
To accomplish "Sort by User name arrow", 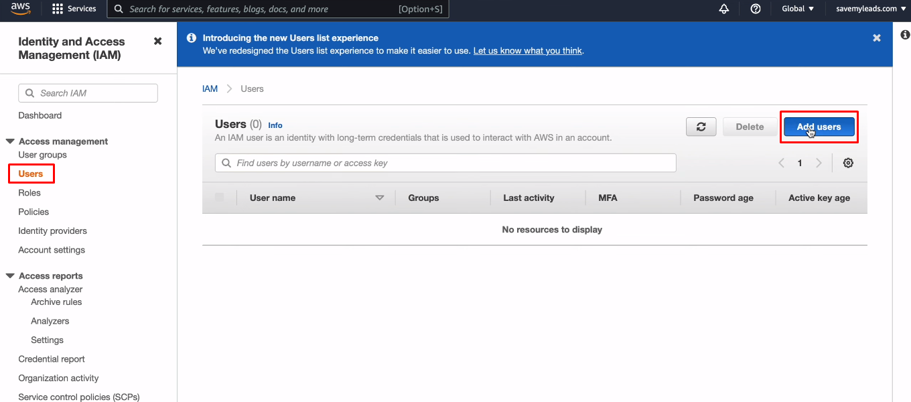I will pyautogui.click(x=380, y=198).
